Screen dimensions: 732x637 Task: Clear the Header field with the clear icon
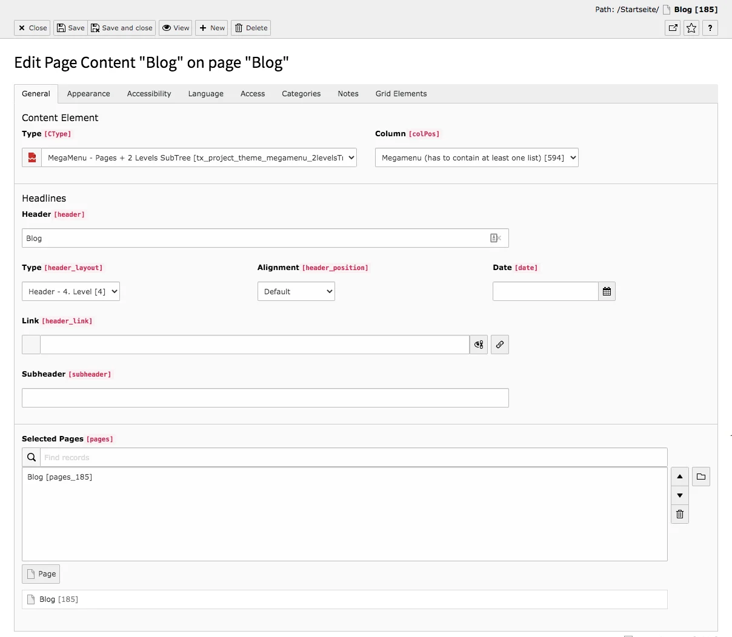pos(496,238)
